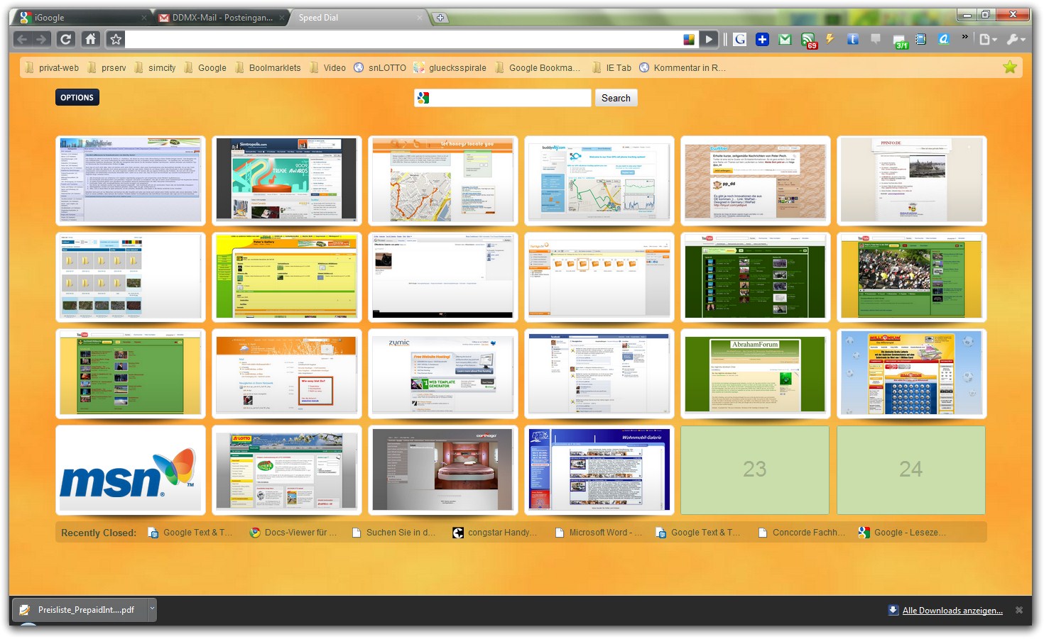Click the blue plus extension icon
Image resolution: width=1044 pixels, height=639 pixels.
coord(762,40)
